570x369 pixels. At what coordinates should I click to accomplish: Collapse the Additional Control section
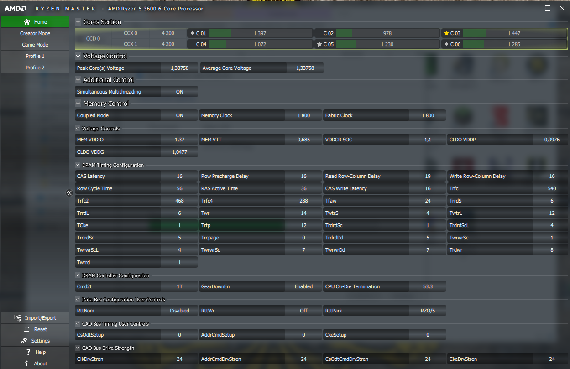pyautogui.click(x=78, y=80)
